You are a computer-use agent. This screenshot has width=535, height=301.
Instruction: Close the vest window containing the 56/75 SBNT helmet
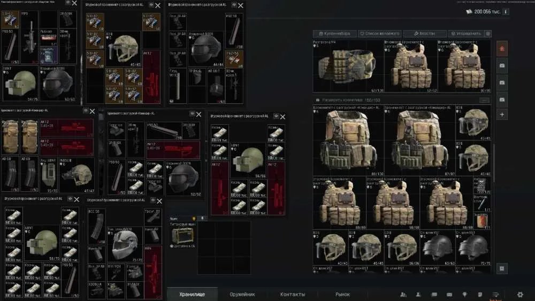[77, 199]
